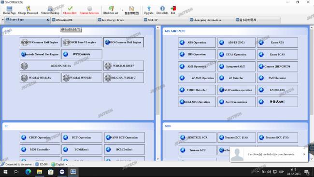The width and height of the screenshot is (314, 177).
Task: Open the SINOTRUK SCR module
Action: pos(198,137)
